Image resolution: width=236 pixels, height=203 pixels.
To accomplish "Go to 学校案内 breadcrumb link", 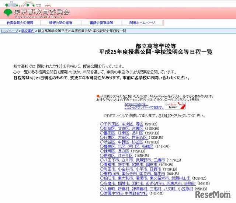I will click(x=28, y=31).
